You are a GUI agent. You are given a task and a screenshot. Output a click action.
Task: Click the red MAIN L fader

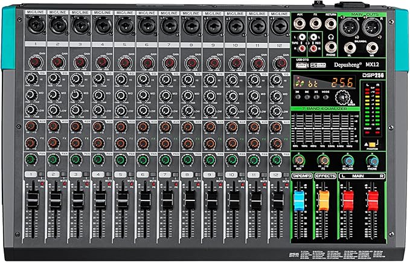348,200
